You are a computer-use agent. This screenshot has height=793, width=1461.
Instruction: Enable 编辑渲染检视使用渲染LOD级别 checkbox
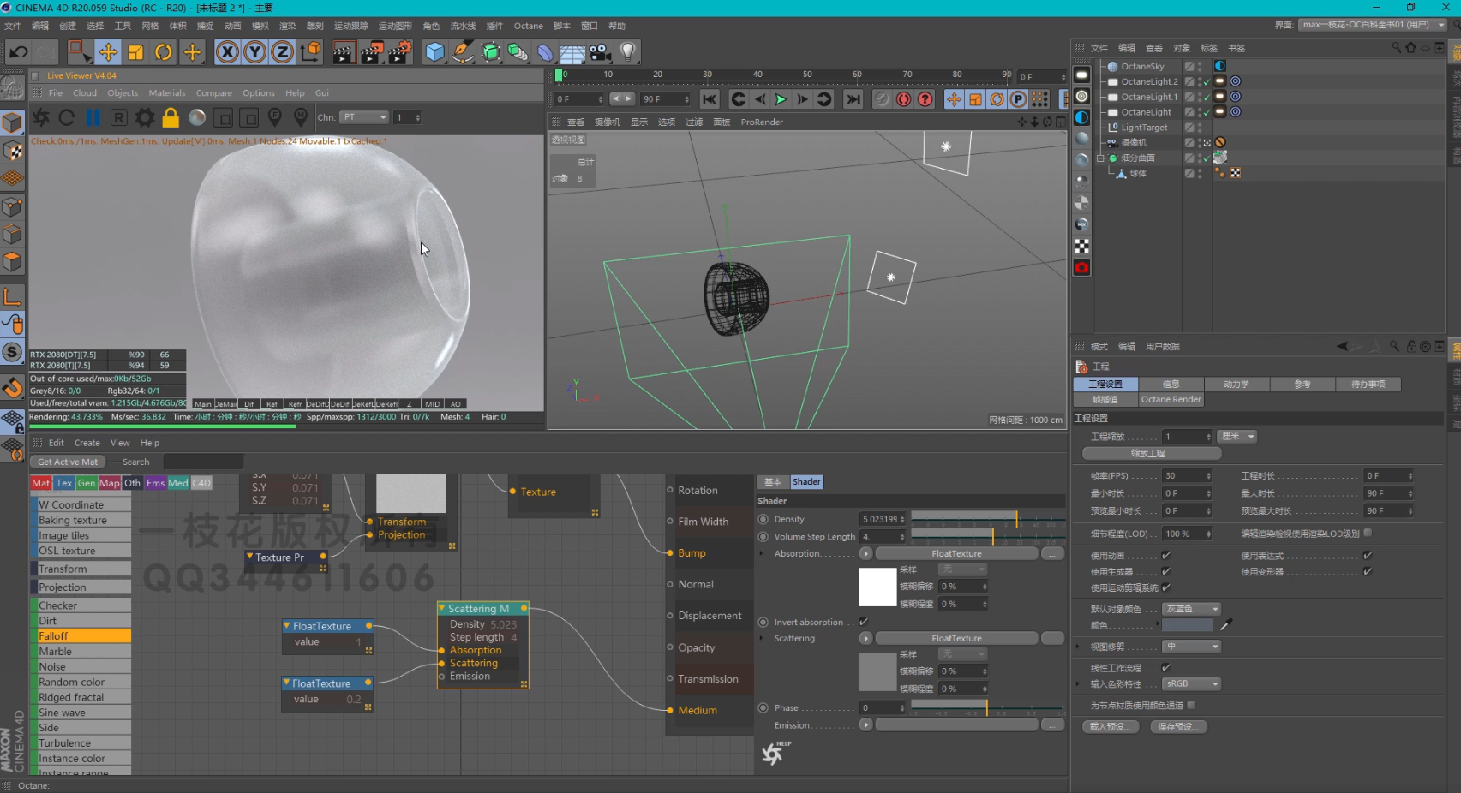(x=1368, y=533)
